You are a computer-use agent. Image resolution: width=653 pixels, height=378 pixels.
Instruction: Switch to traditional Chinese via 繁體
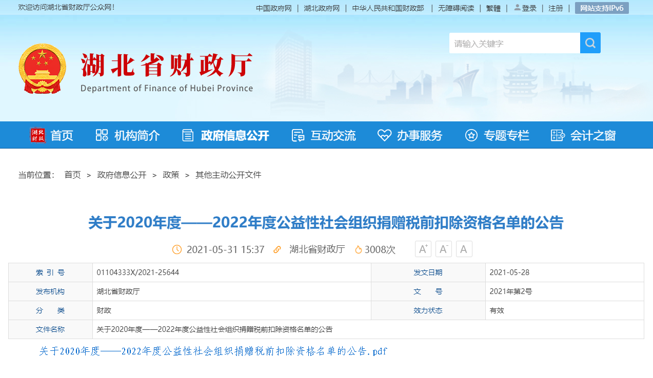(493, 8)
